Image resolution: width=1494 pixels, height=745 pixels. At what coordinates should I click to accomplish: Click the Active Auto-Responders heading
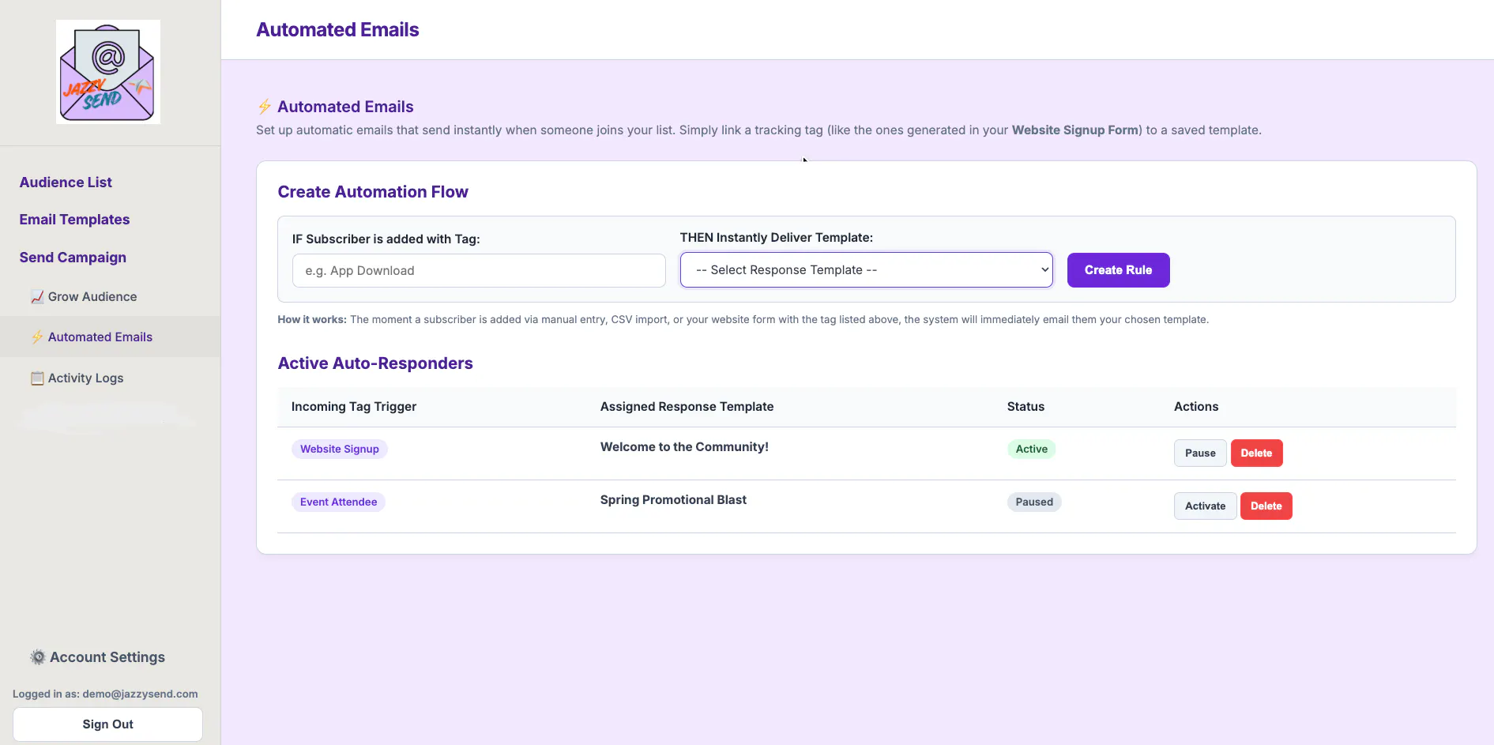pyautogui.click(x=375, y=363)
